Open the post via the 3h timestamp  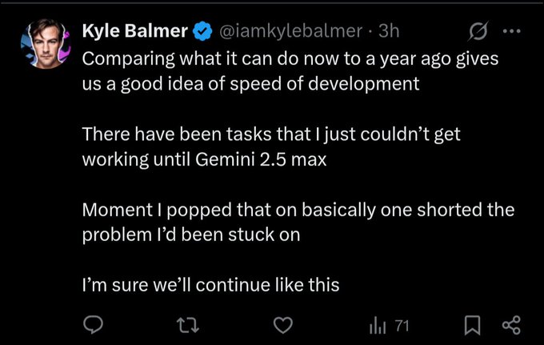tap(390, 32)
